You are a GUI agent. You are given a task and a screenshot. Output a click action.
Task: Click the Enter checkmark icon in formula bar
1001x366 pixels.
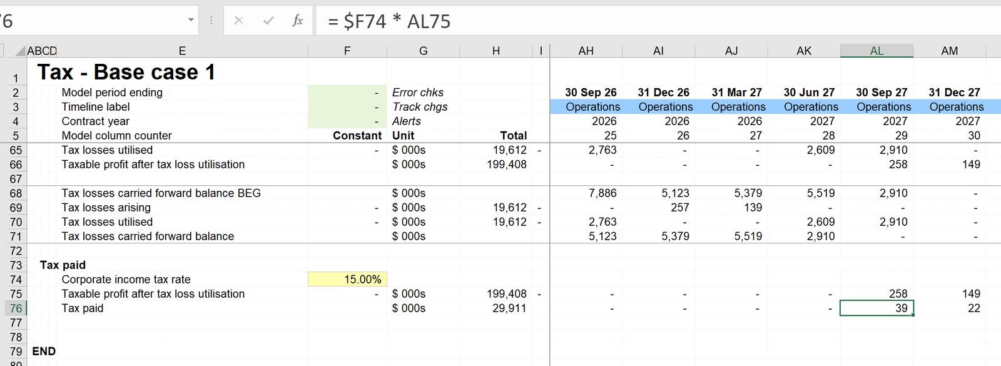(x=268, y=21)
